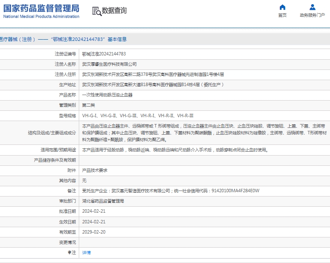Click the 产品技术要求 attachment text
The image size is (330, 263).
(x=95, y=170)
